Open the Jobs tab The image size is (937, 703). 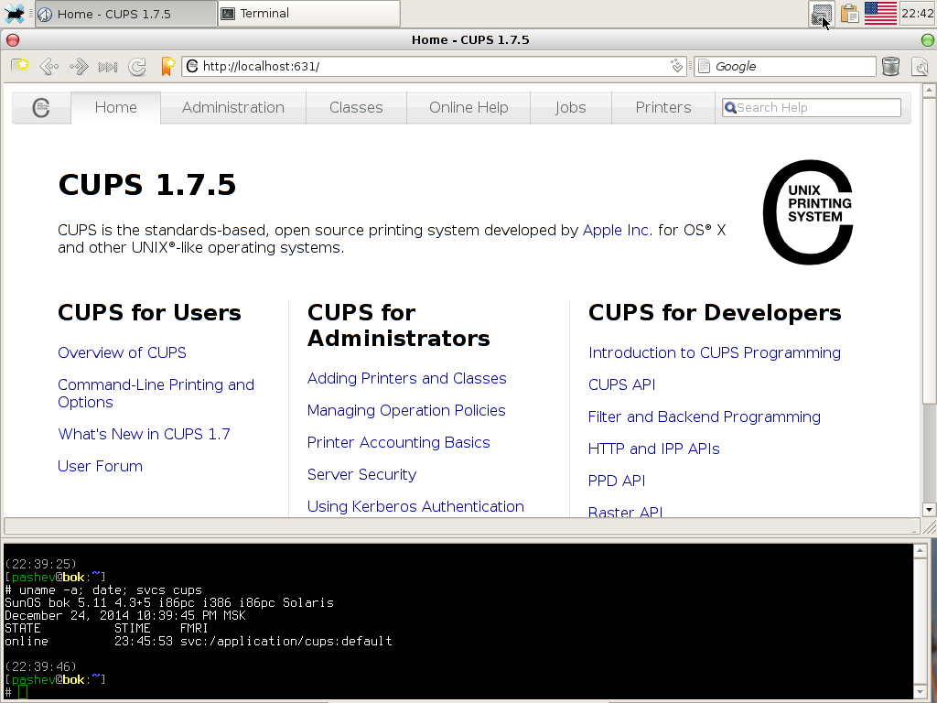pyautogui.click(x=571, y=108)
